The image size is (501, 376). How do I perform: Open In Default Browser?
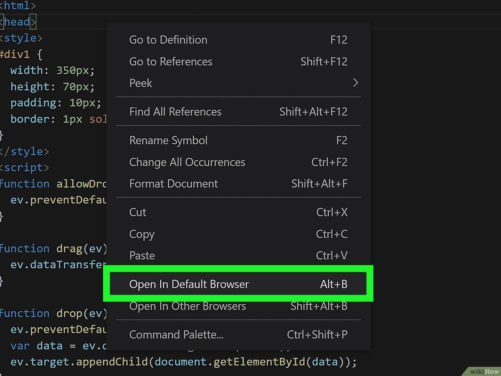(x=189, y=283)
